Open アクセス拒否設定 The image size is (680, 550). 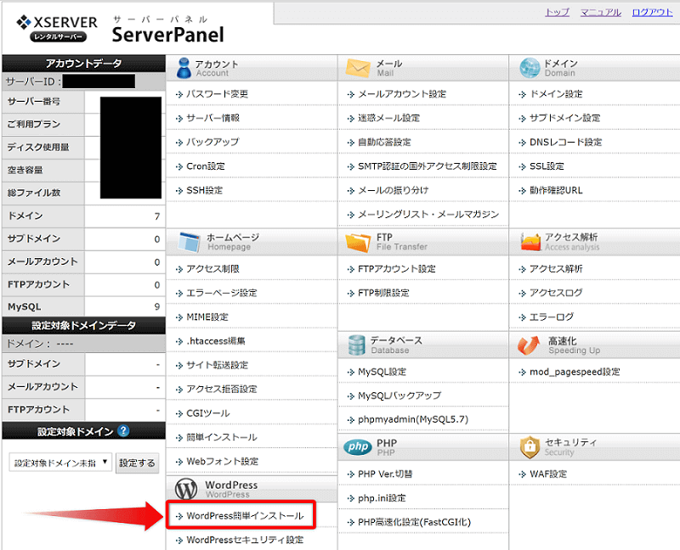[221, 390]
